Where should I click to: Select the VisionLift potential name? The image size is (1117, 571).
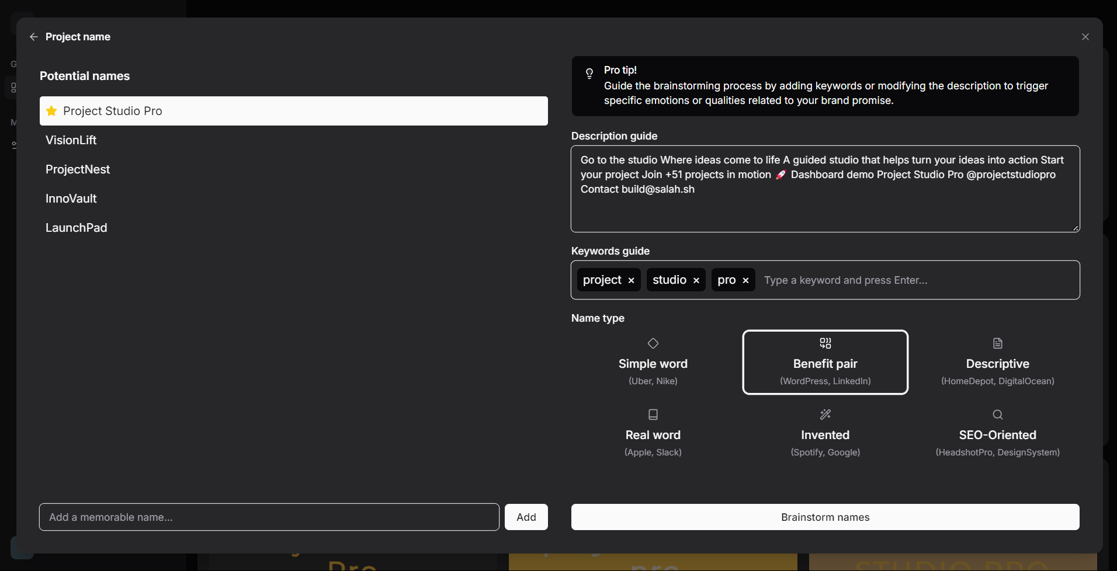point(71,140)
